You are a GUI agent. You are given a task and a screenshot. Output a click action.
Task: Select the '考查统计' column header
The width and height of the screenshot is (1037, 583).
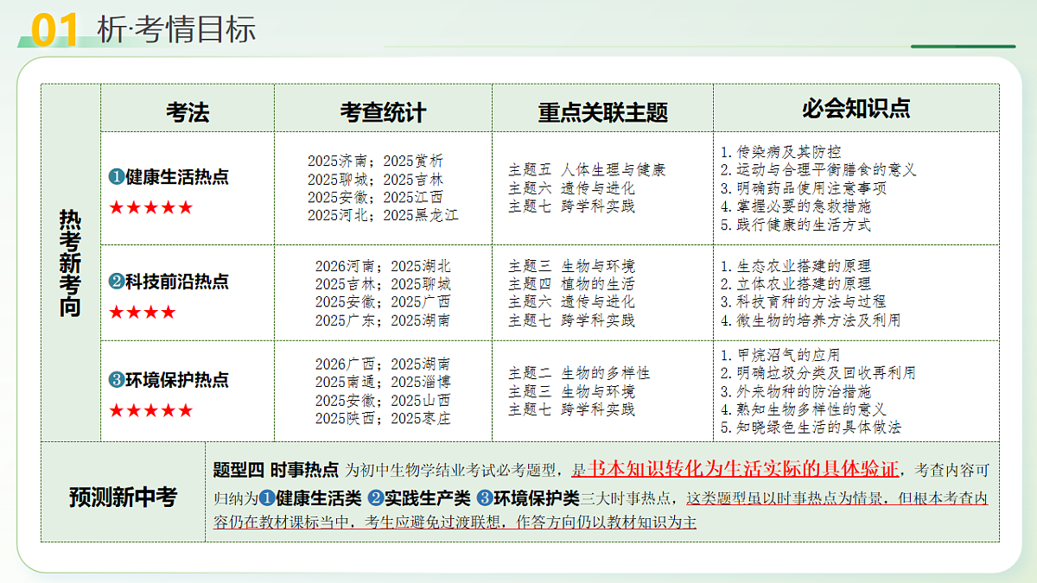point(383,112)
